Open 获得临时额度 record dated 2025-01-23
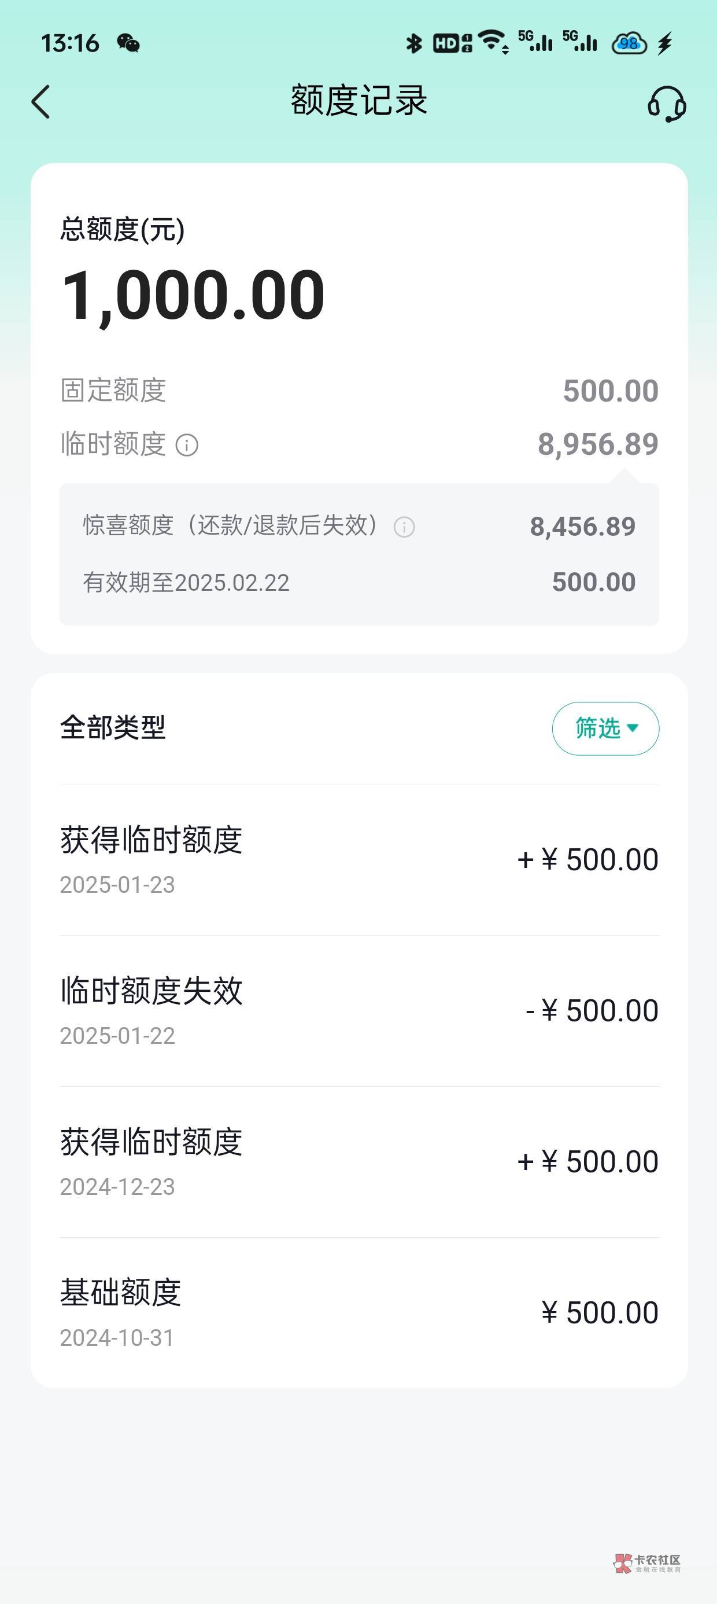 pyautogui.click(x=359, y=860)
